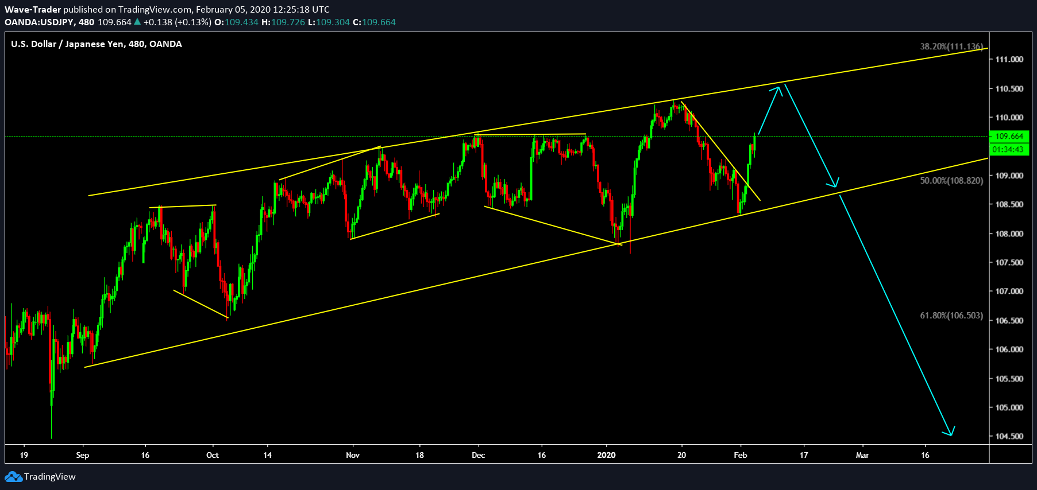Image resolution: width=1037 pixels, height=490 pixels.
Task: Click the TradingView logo icon
Action: (x=13, y=477)
